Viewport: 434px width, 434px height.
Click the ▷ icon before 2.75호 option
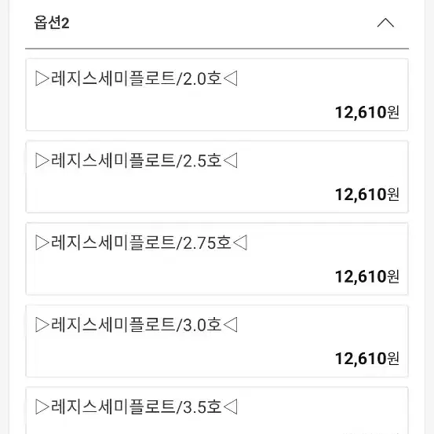(x=42, y=243)
